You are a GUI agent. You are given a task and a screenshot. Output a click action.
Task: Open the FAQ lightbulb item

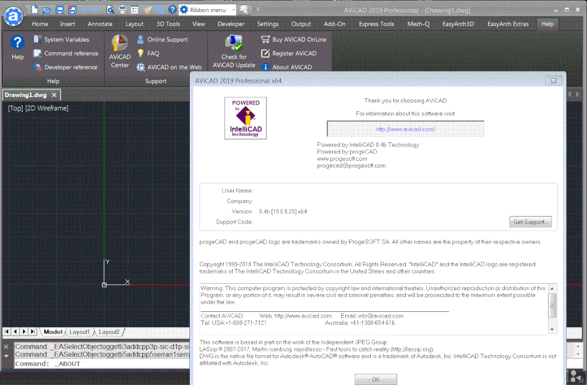tap(148, 53)
